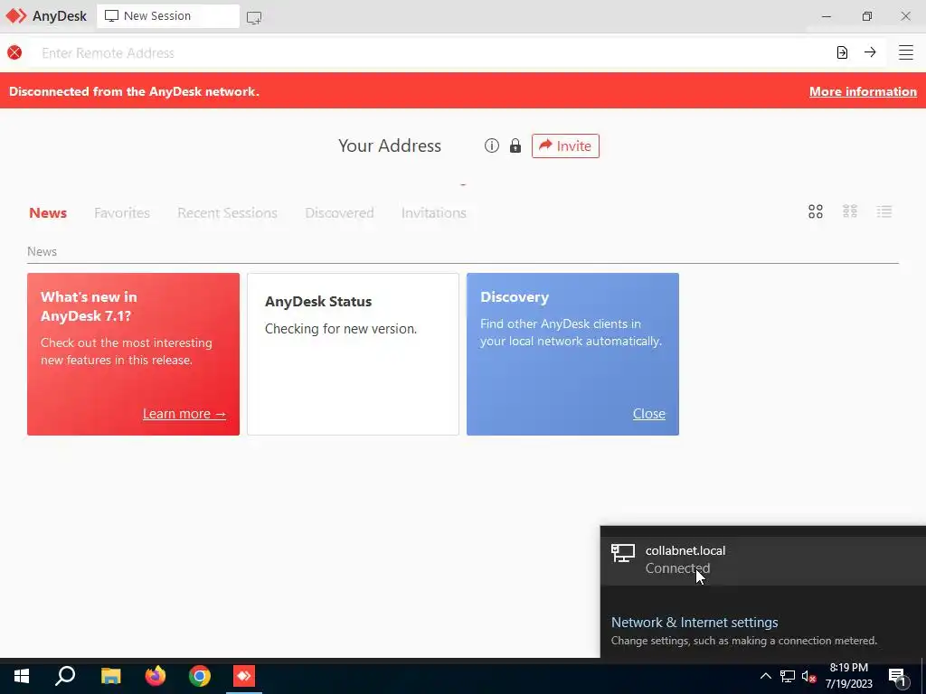Switch to the Recent Sessions tab
This screenshot has height=694, width=926.
227,212
